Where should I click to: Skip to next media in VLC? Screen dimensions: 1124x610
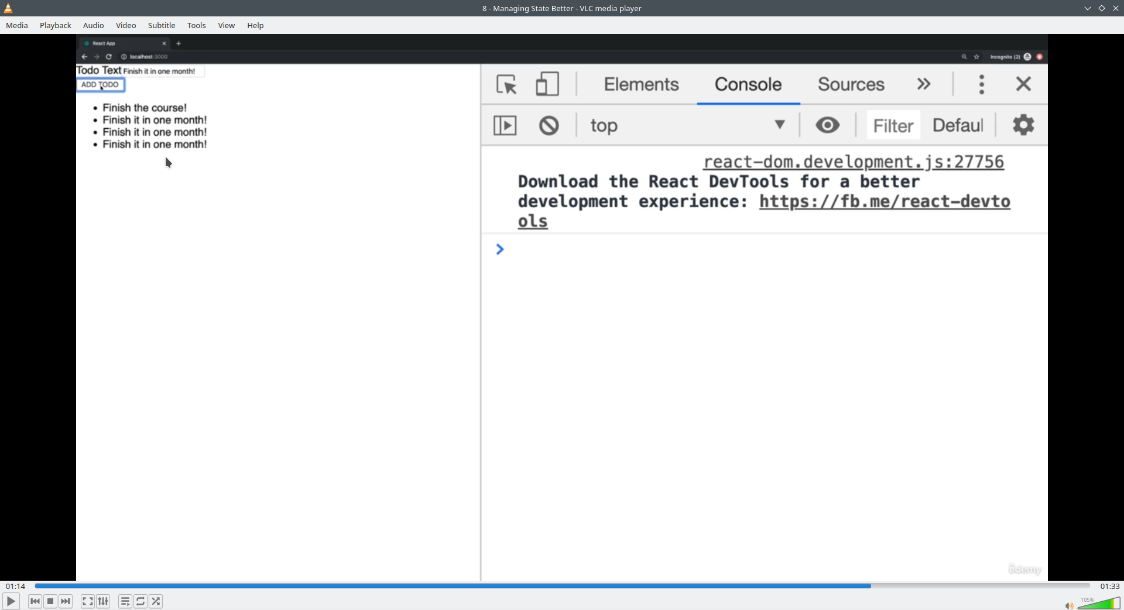pos(66,601)
